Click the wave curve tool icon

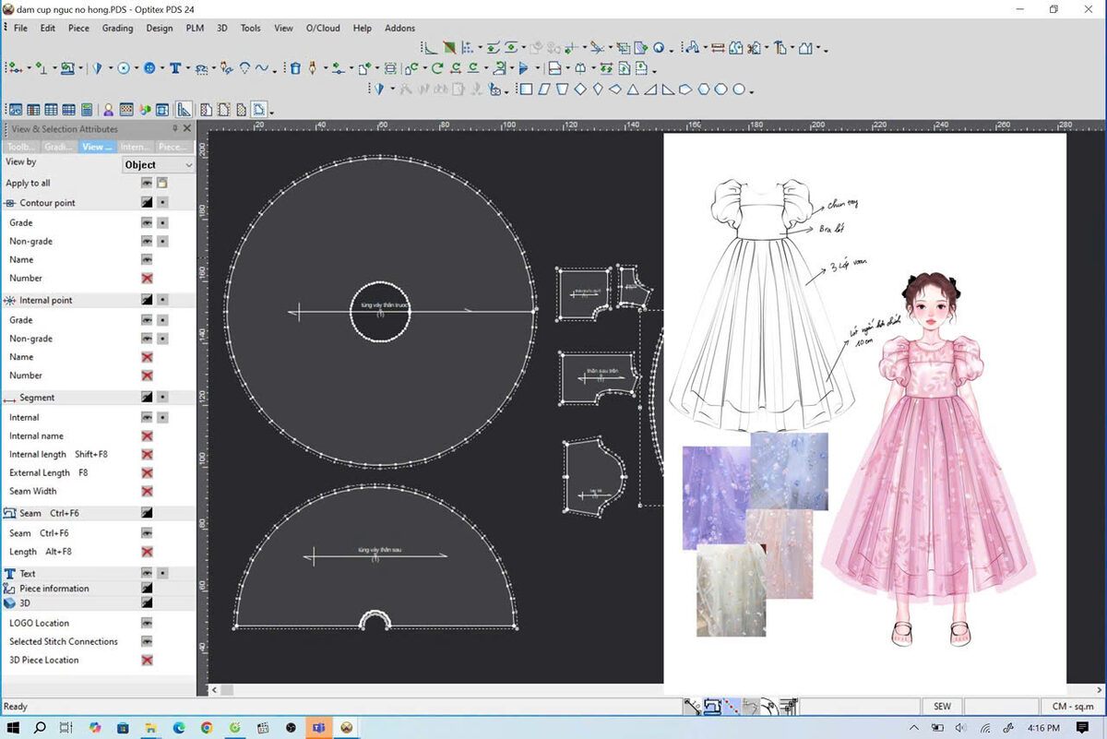[261, 67]
